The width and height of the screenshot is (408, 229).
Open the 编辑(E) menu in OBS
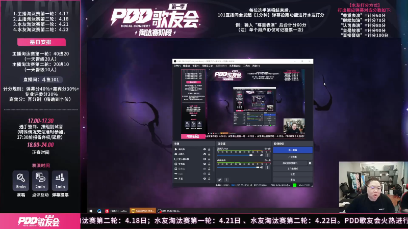click(186, 66)
